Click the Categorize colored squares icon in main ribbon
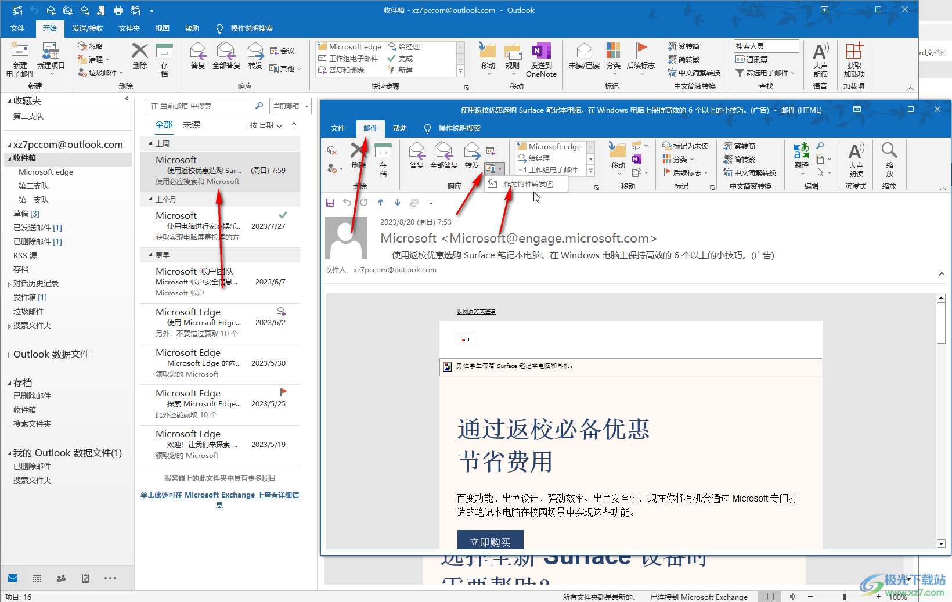 click(613, 51)
